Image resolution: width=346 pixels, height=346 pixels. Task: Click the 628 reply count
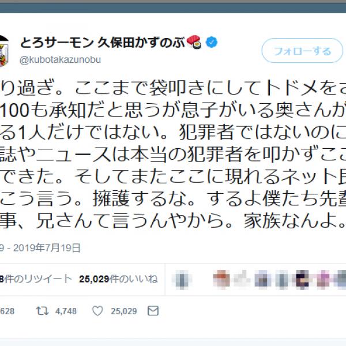[x=7, y=311]
